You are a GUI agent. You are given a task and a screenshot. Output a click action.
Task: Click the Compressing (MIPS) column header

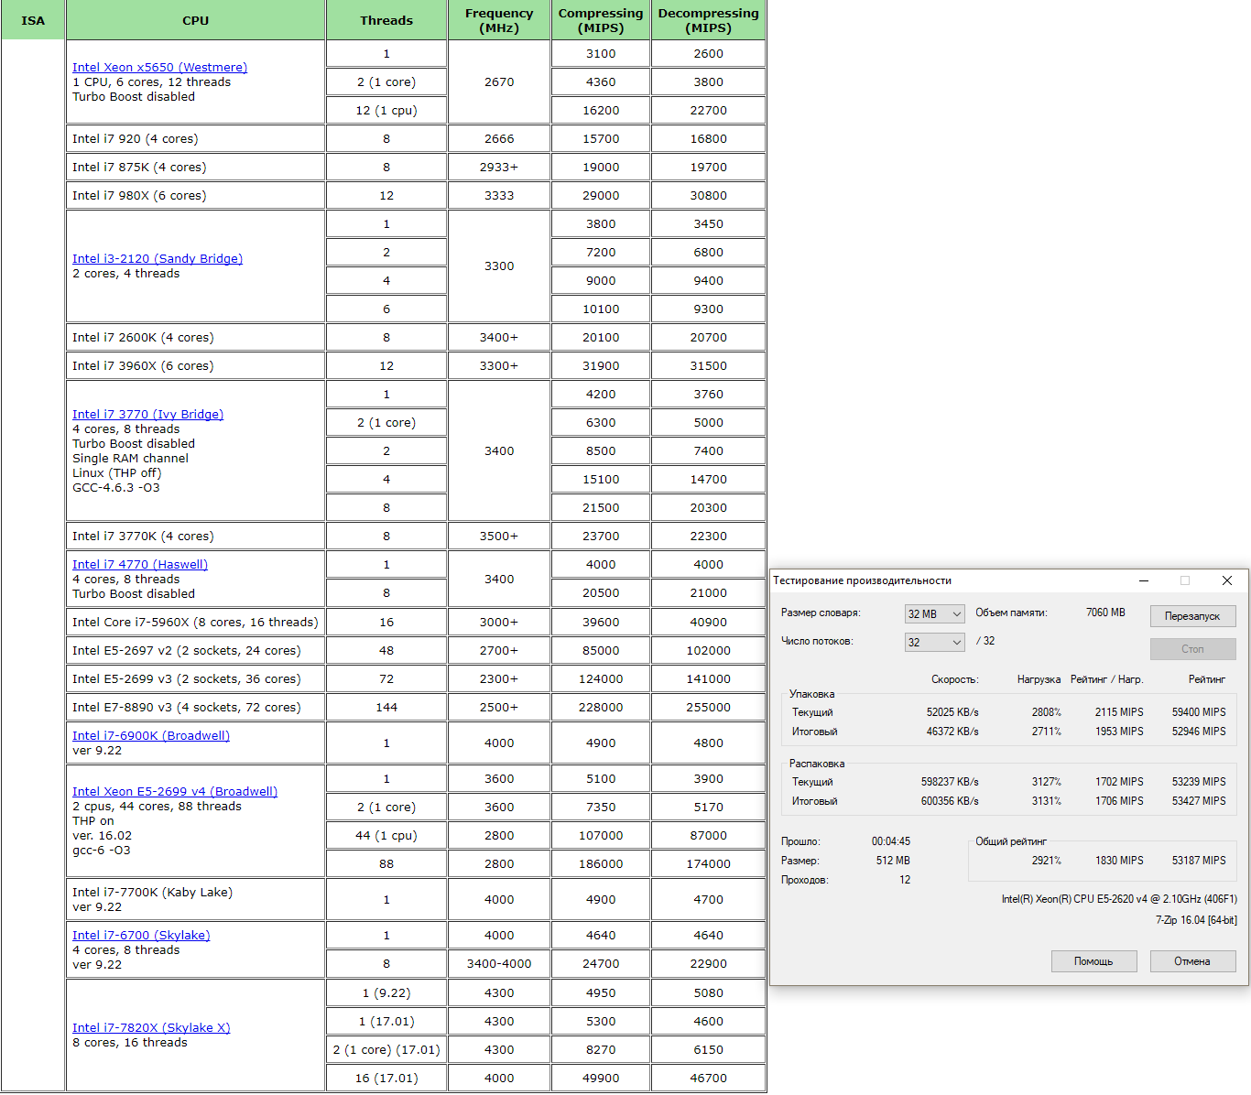[x=601, y=20]
